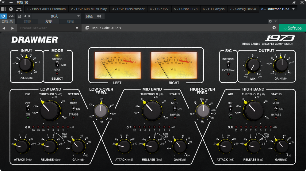Switch to 2 - PSP 608 MultiDelay tab
This screenshot has height=171, width=306.
89,9
